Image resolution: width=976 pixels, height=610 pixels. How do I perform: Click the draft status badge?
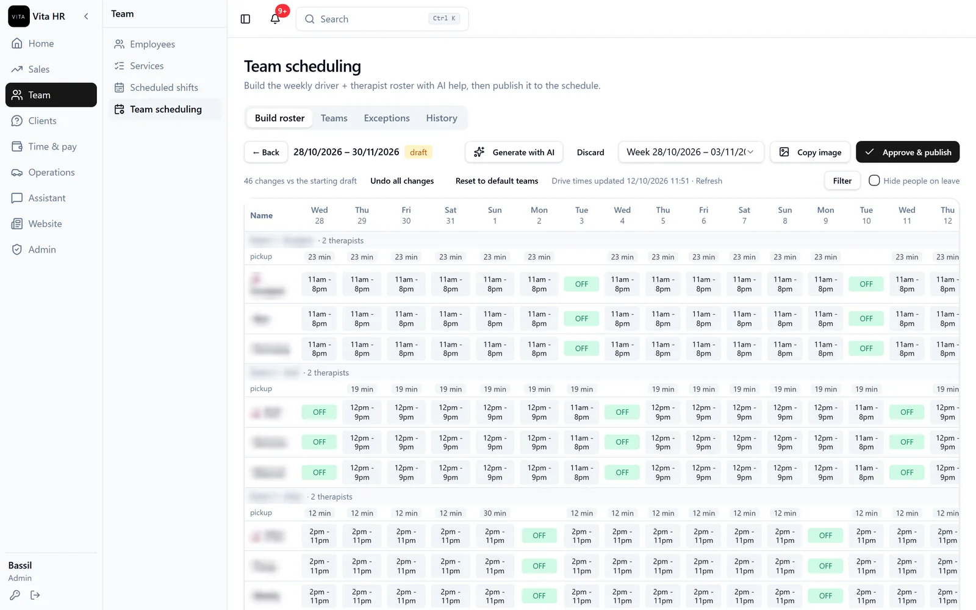coord(418,152)
